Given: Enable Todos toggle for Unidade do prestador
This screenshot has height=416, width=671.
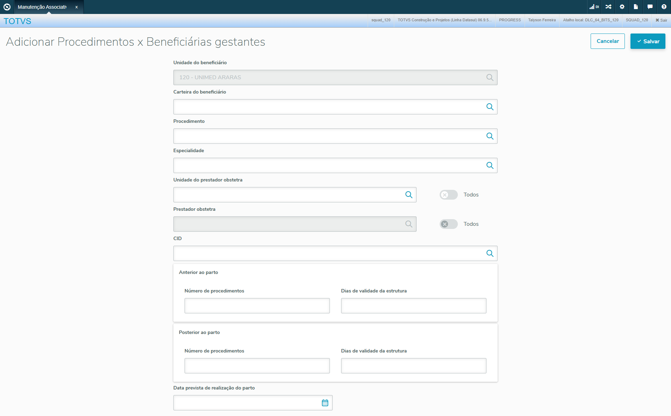Looking at the screenshot, I should pyautogui.click(x=448, y=195).
